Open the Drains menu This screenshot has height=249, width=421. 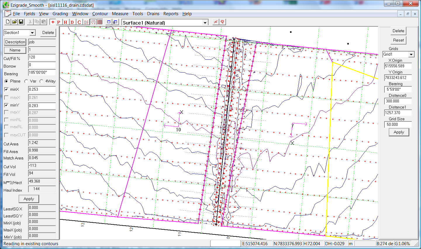[x=153, y=14]
